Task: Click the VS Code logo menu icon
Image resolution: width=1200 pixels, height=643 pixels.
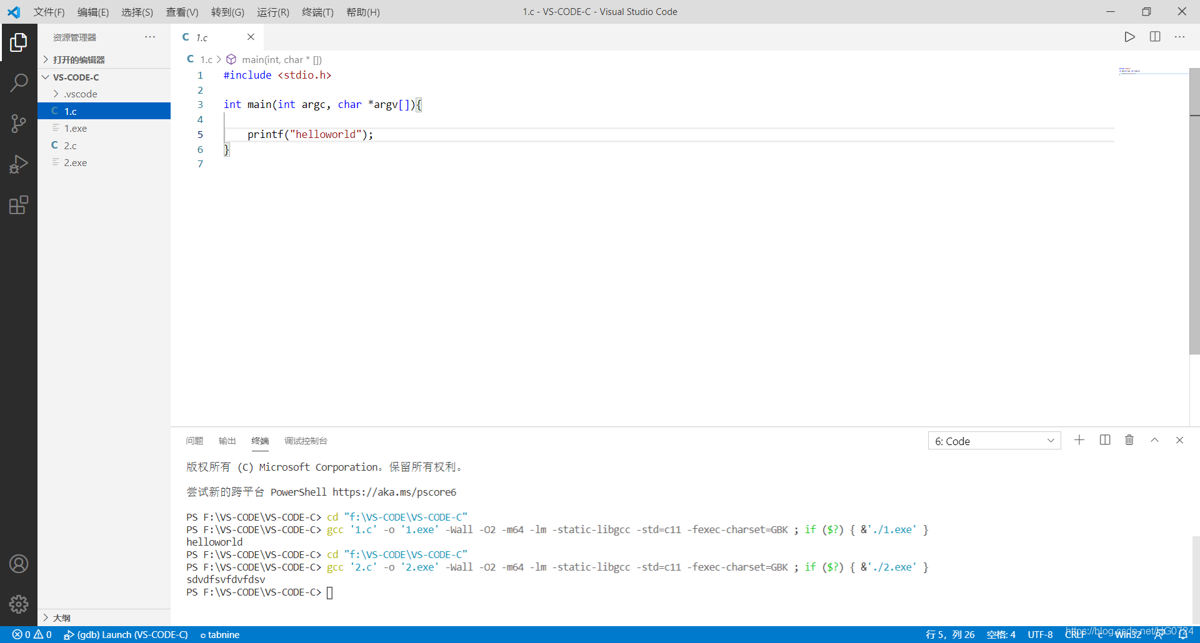Action: coord(14,12)
